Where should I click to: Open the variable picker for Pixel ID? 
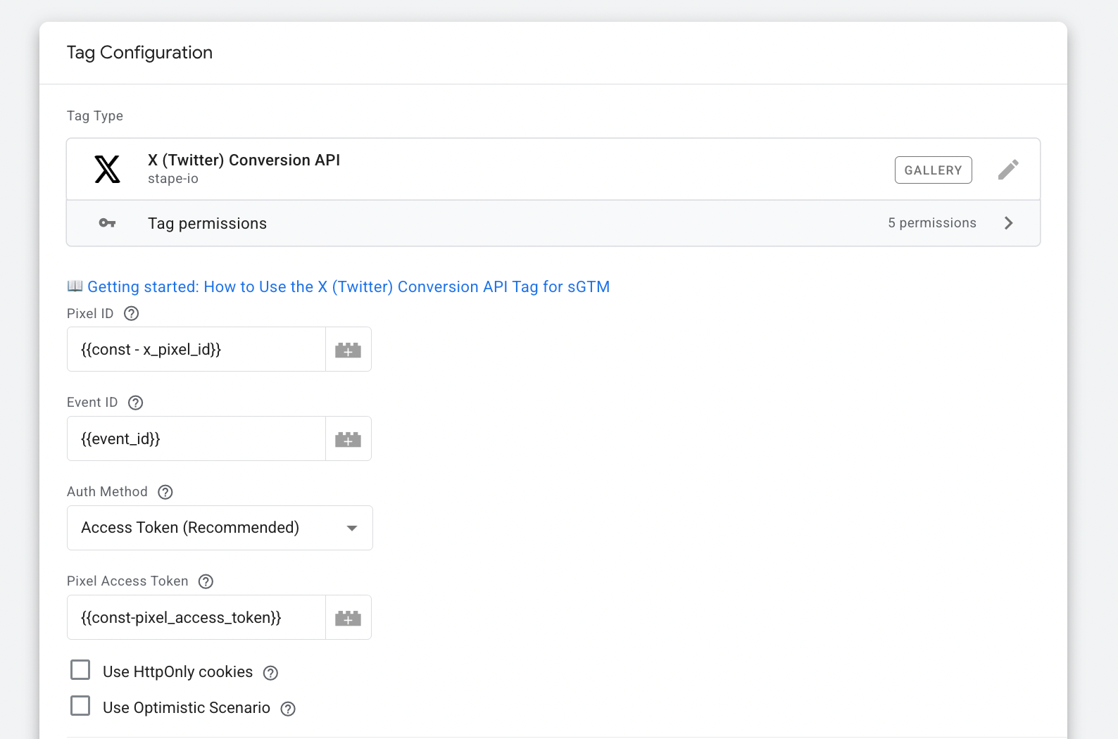[x=348, y=350]
